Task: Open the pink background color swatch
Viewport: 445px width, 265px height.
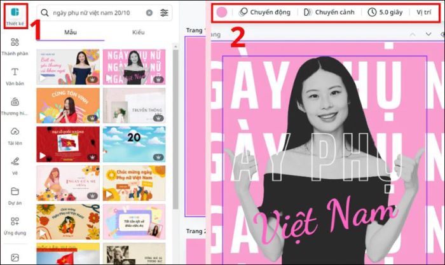Action: pyautogui.click(x=222, y=12)
